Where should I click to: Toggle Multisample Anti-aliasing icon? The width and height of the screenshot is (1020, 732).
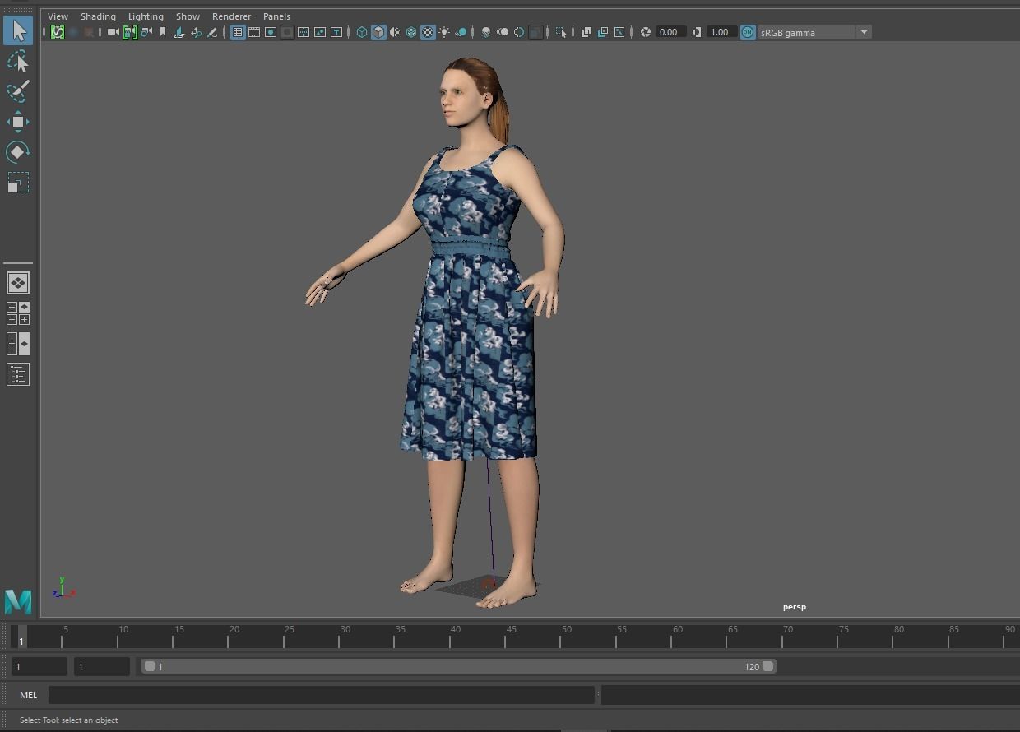point(519,32)
